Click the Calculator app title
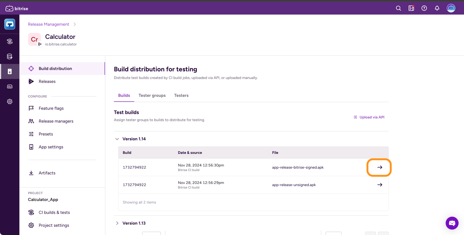The image size is (464, 235). point(60,37)
